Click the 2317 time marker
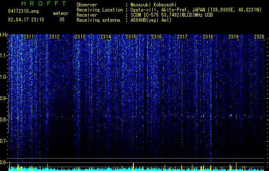Screen dimensions: 269x171 (x=182, y=37)
